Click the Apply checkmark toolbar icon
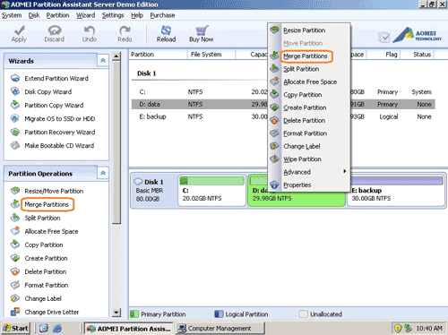The height and width of the screenshot is (335, 448). coord(19,30)
